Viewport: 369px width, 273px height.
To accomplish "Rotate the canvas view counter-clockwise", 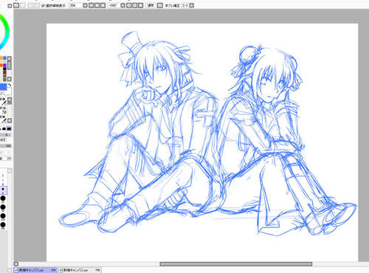I will click(129, 5).
